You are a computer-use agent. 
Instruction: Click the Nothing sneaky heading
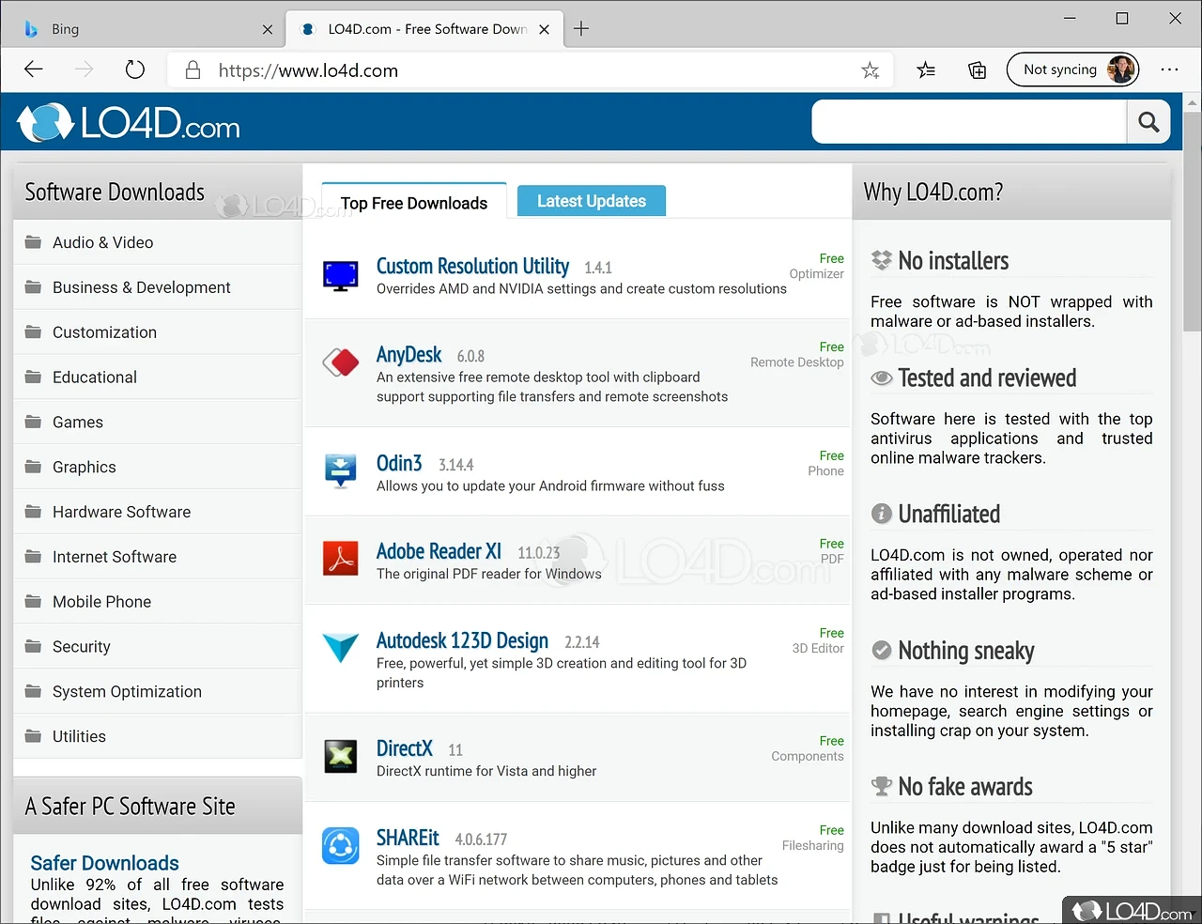coord(966,651)
